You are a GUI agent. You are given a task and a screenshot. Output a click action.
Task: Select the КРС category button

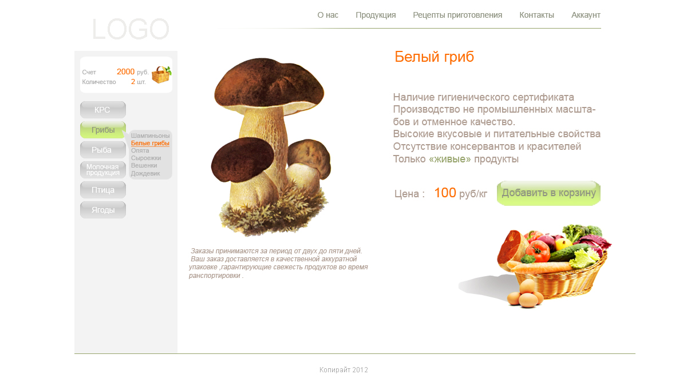tap(103, 110)
